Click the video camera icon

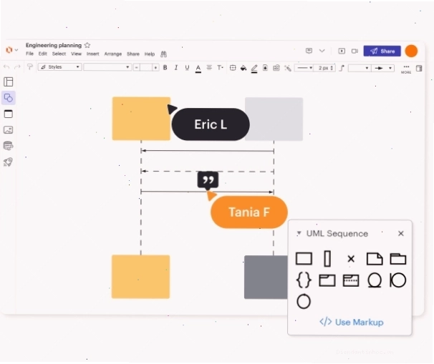pos(355,51)
